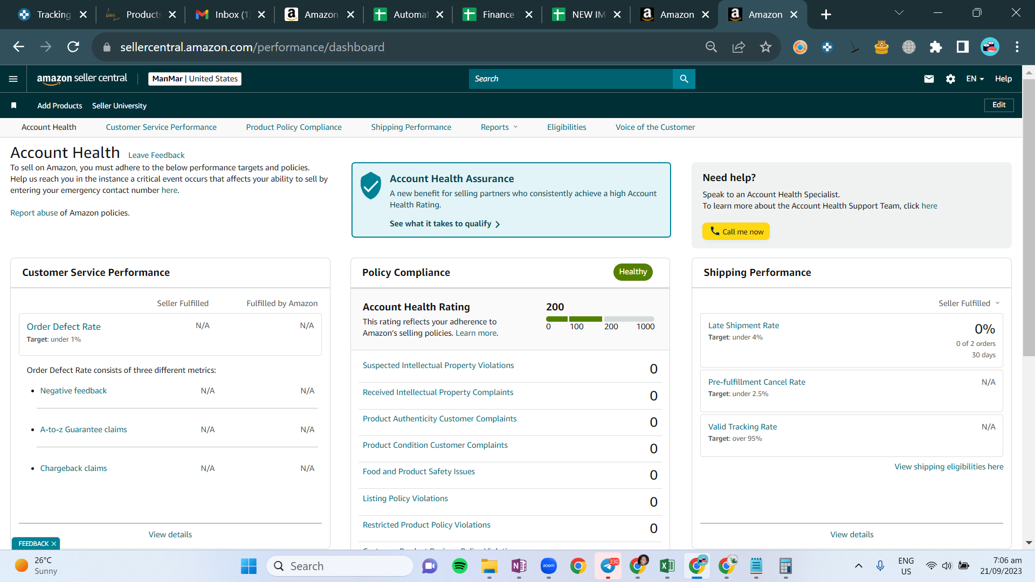The height and width of the screenshot is (582, 1035).
Task: Open Listing Policy Violations link
Action: (405, 498)
